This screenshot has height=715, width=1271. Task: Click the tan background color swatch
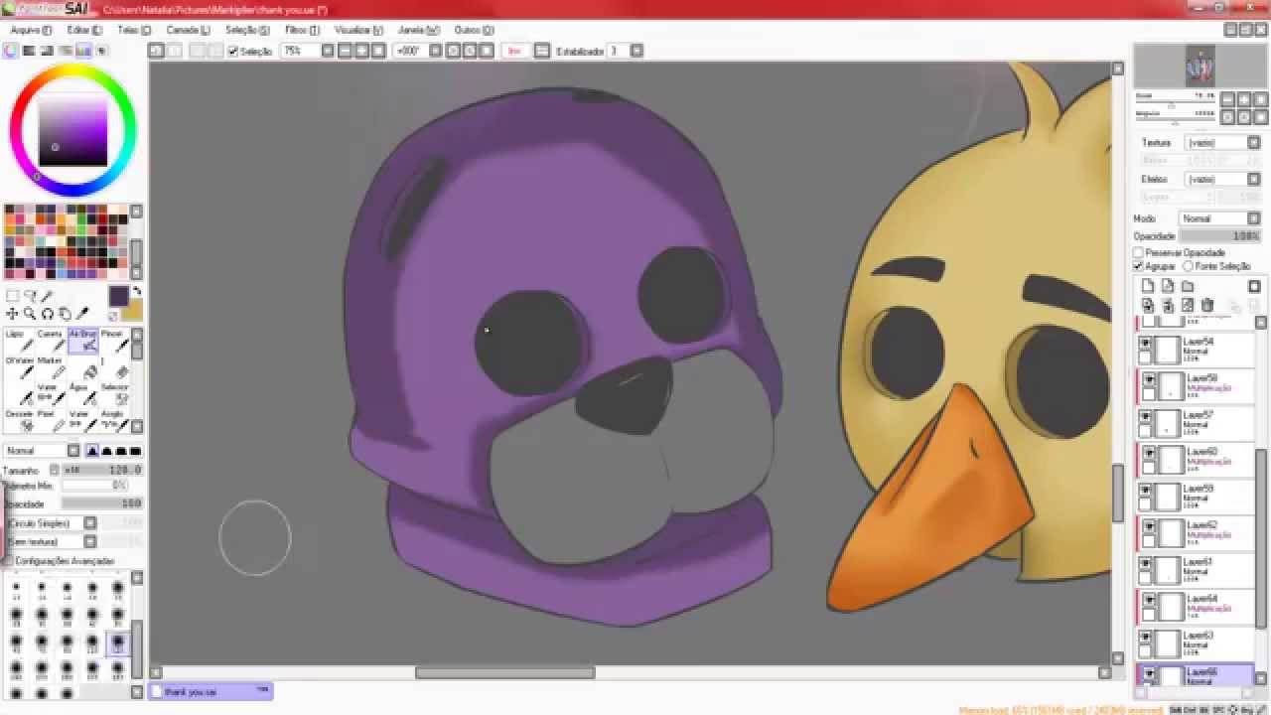click(132, 311)
